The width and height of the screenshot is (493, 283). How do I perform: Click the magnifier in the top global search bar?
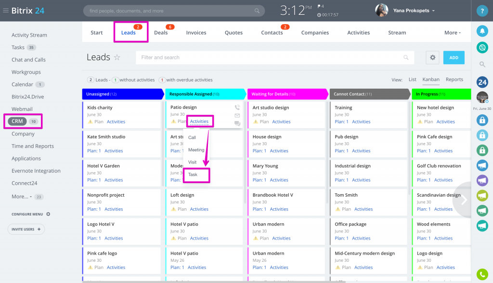[257, 11]
